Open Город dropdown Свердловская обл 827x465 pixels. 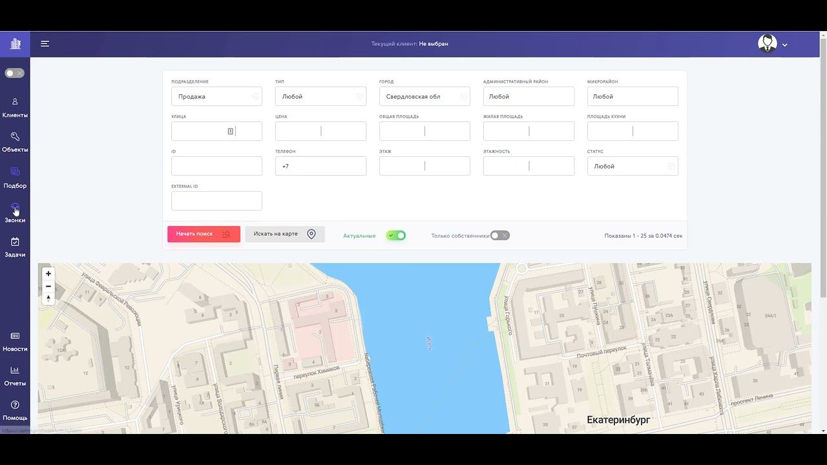click(x=424, y=96)
